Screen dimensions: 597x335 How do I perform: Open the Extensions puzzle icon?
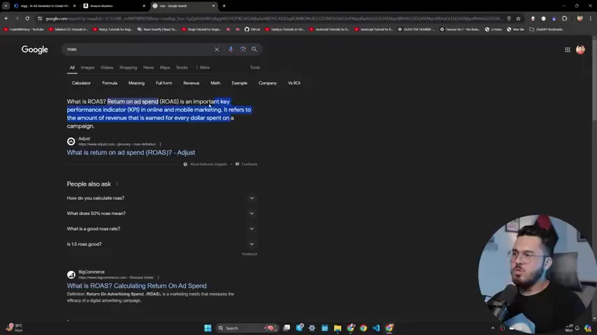[565, 19]
